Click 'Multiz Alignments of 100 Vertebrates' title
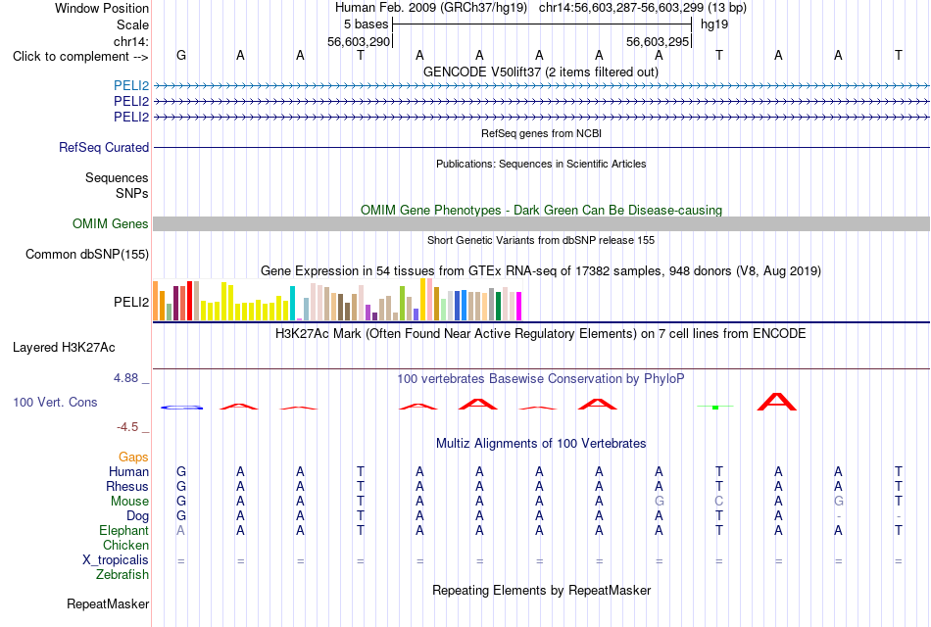 541,443
